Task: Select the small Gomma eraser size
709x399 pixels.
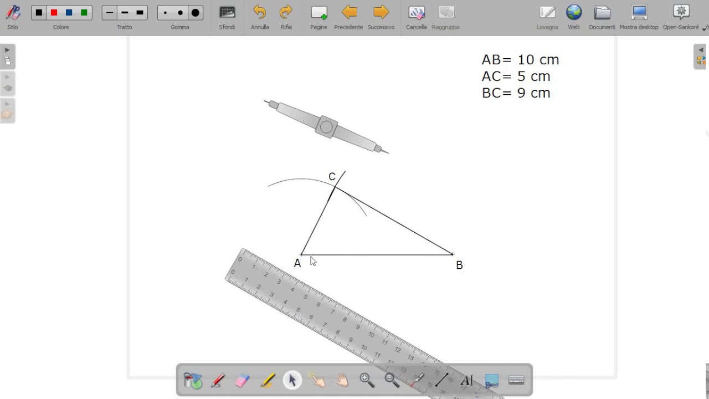Action: pos(165,13)
